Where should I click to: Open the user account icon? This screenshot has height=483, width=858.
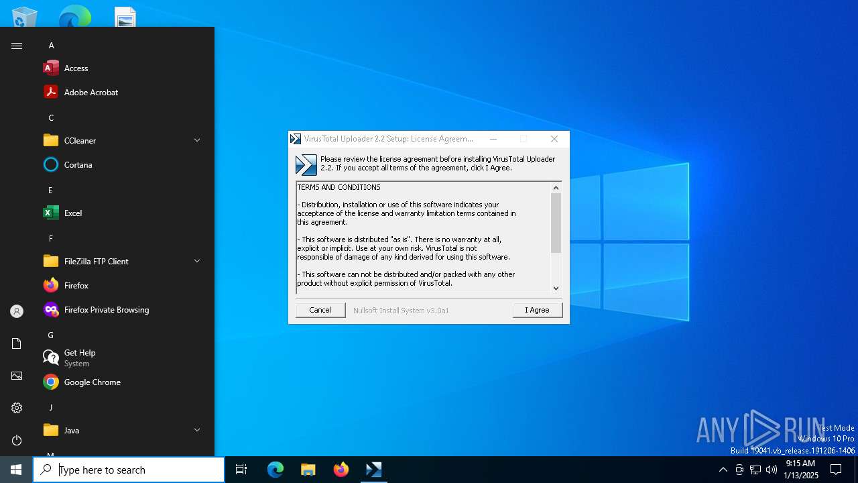[x=17, y=311]
